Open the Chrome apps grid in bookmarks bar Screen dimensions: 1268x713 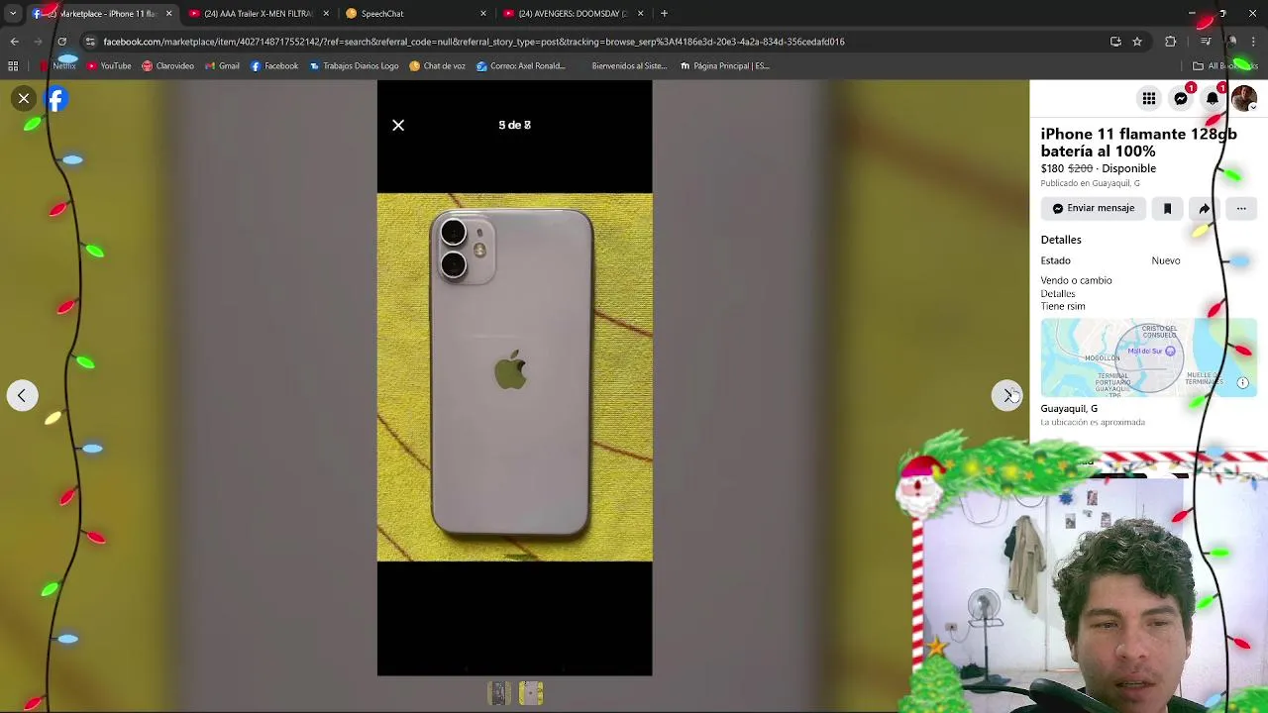click(13, 66)
